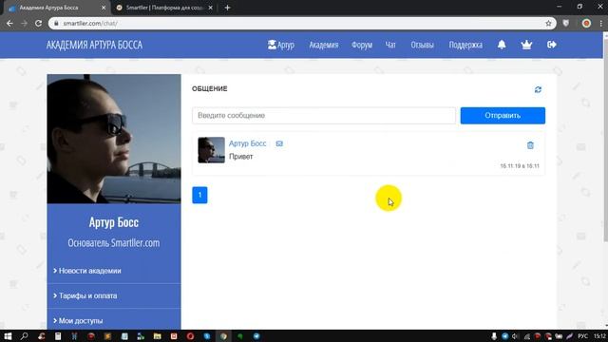This screenshot has width=608, height=342.
Task: Go to Форум in the header
Action: (x=362, y=45)
